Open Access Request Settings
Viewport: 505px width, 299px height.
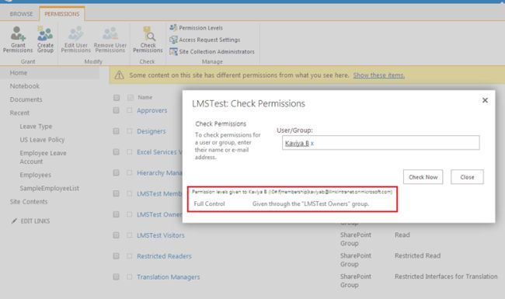point(205,40)
